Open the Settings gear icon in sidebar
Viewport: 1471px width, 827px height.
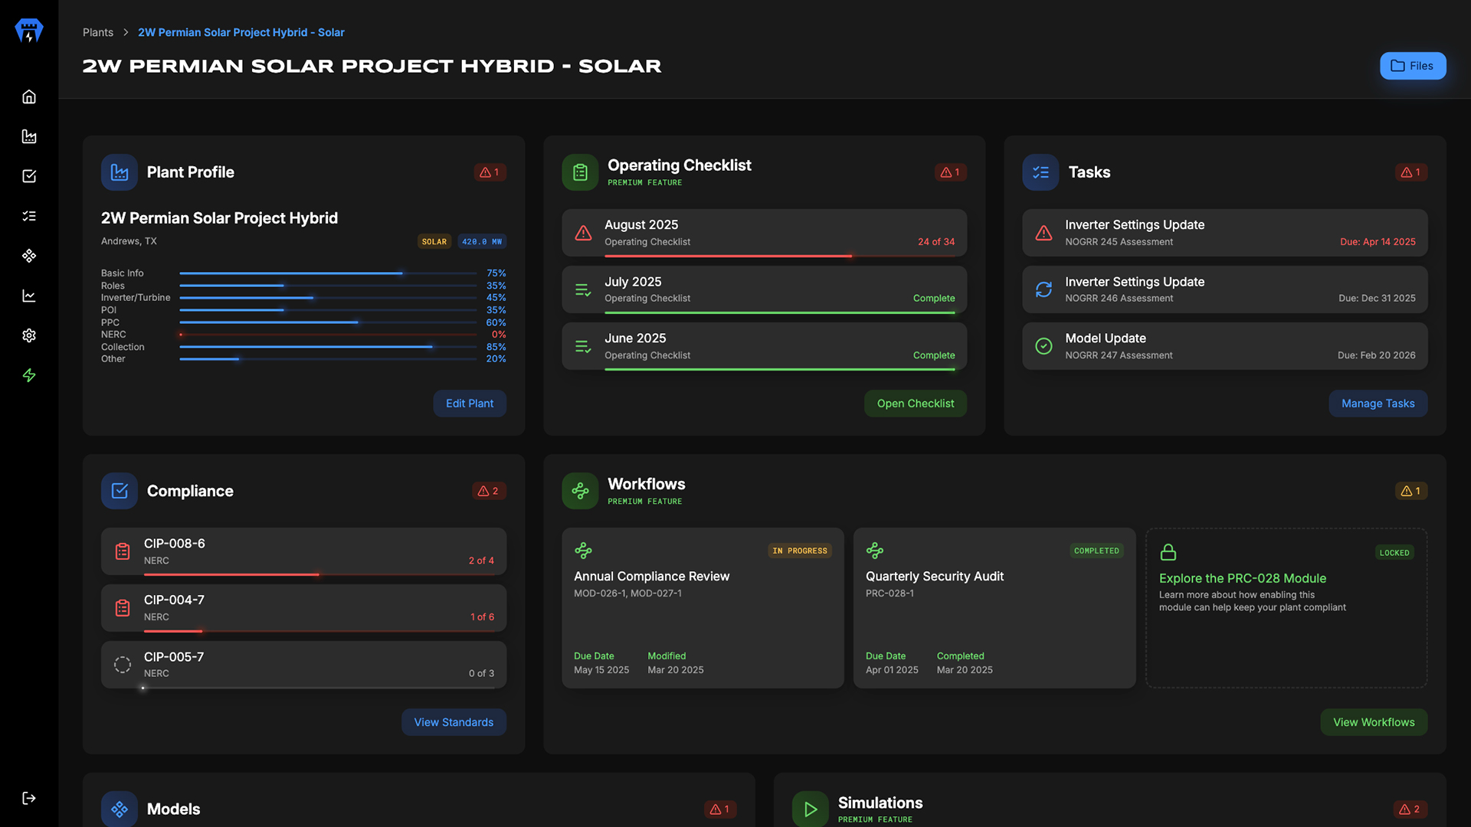[x=29, y=335]
